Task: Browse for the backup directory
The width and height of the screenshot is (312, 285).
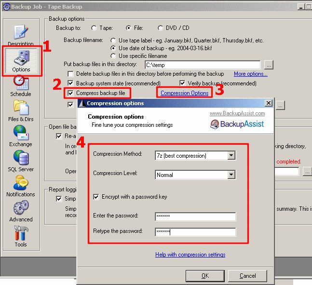Action: pos(269,65)
